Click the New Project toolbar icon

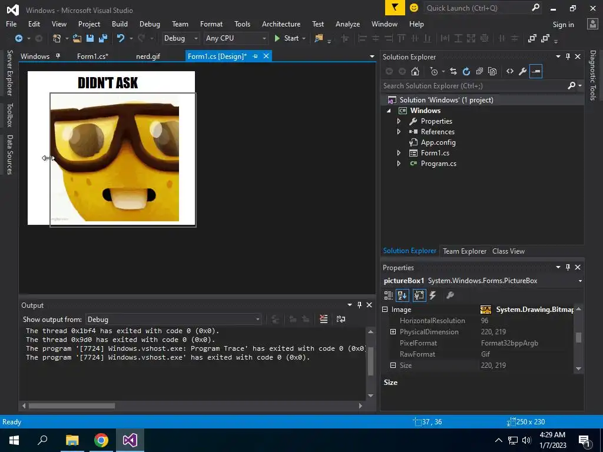[x=57, y=38]
